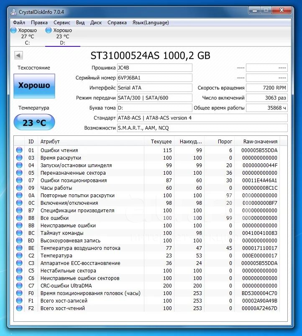Screen dimensions: 302x336
Task: Click the Интерфейс field Serial ATA
Action: pos(155,88)
